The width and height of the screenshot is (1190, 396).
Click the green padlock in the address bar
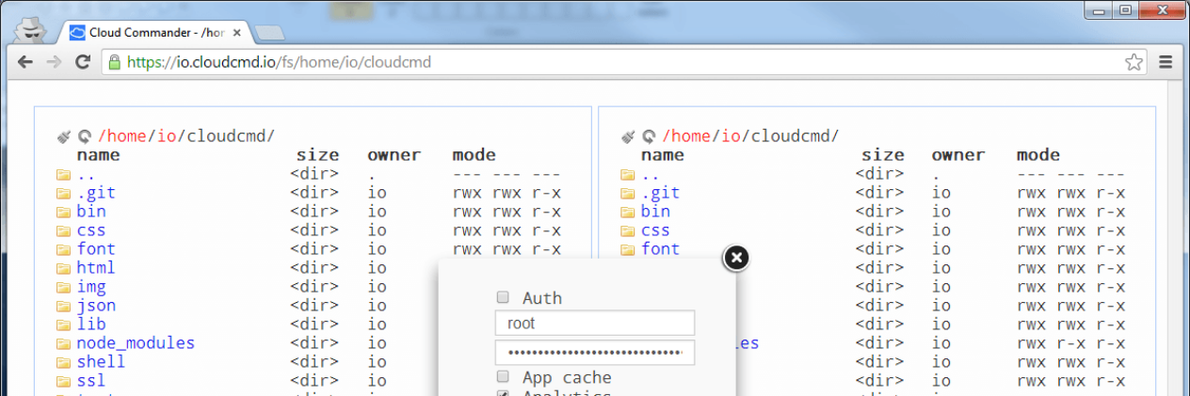pyautogui.click(x=115, y=62)
